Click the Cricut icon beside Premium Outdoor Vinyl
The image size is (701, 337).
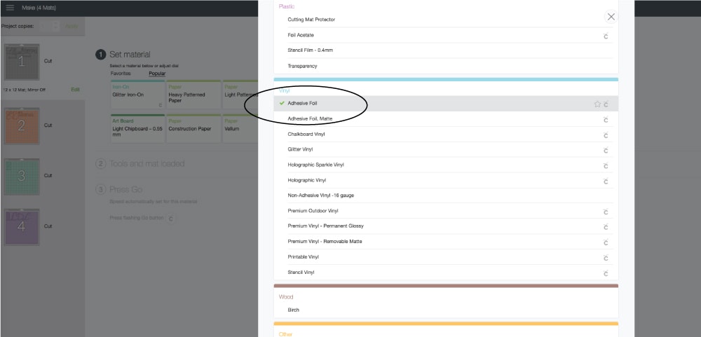pos(606,211)
